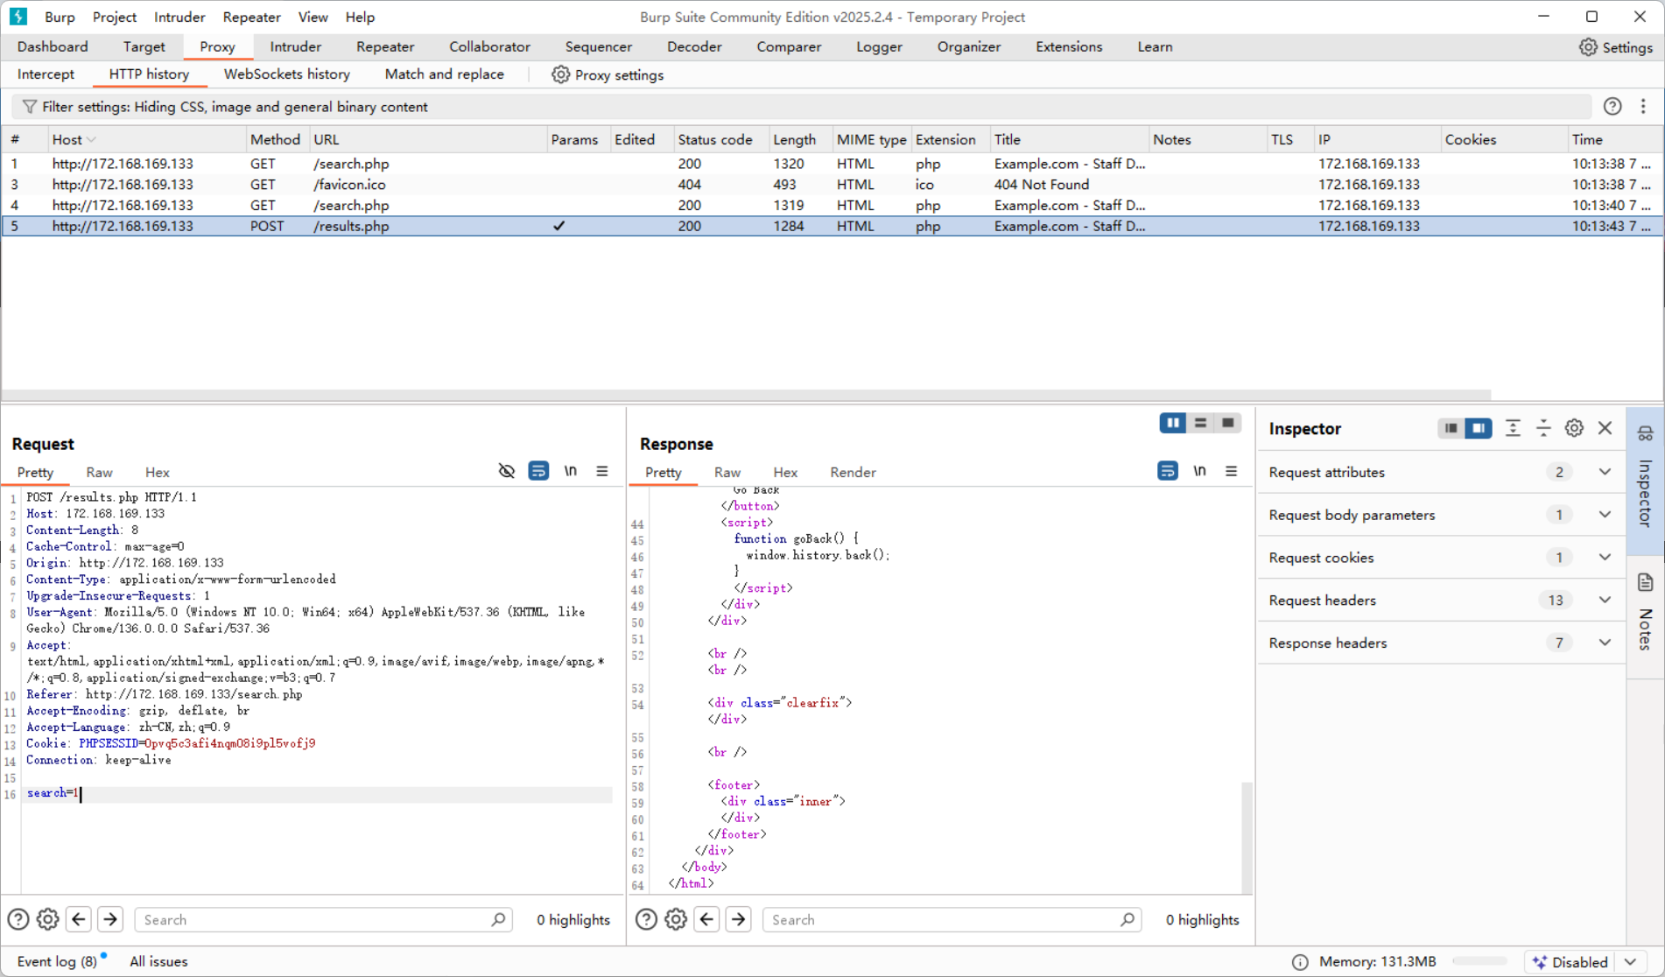The width and height of the screenshot is (1665, 977).
Task: Open Response search settings gear
Action: point(676,919)
